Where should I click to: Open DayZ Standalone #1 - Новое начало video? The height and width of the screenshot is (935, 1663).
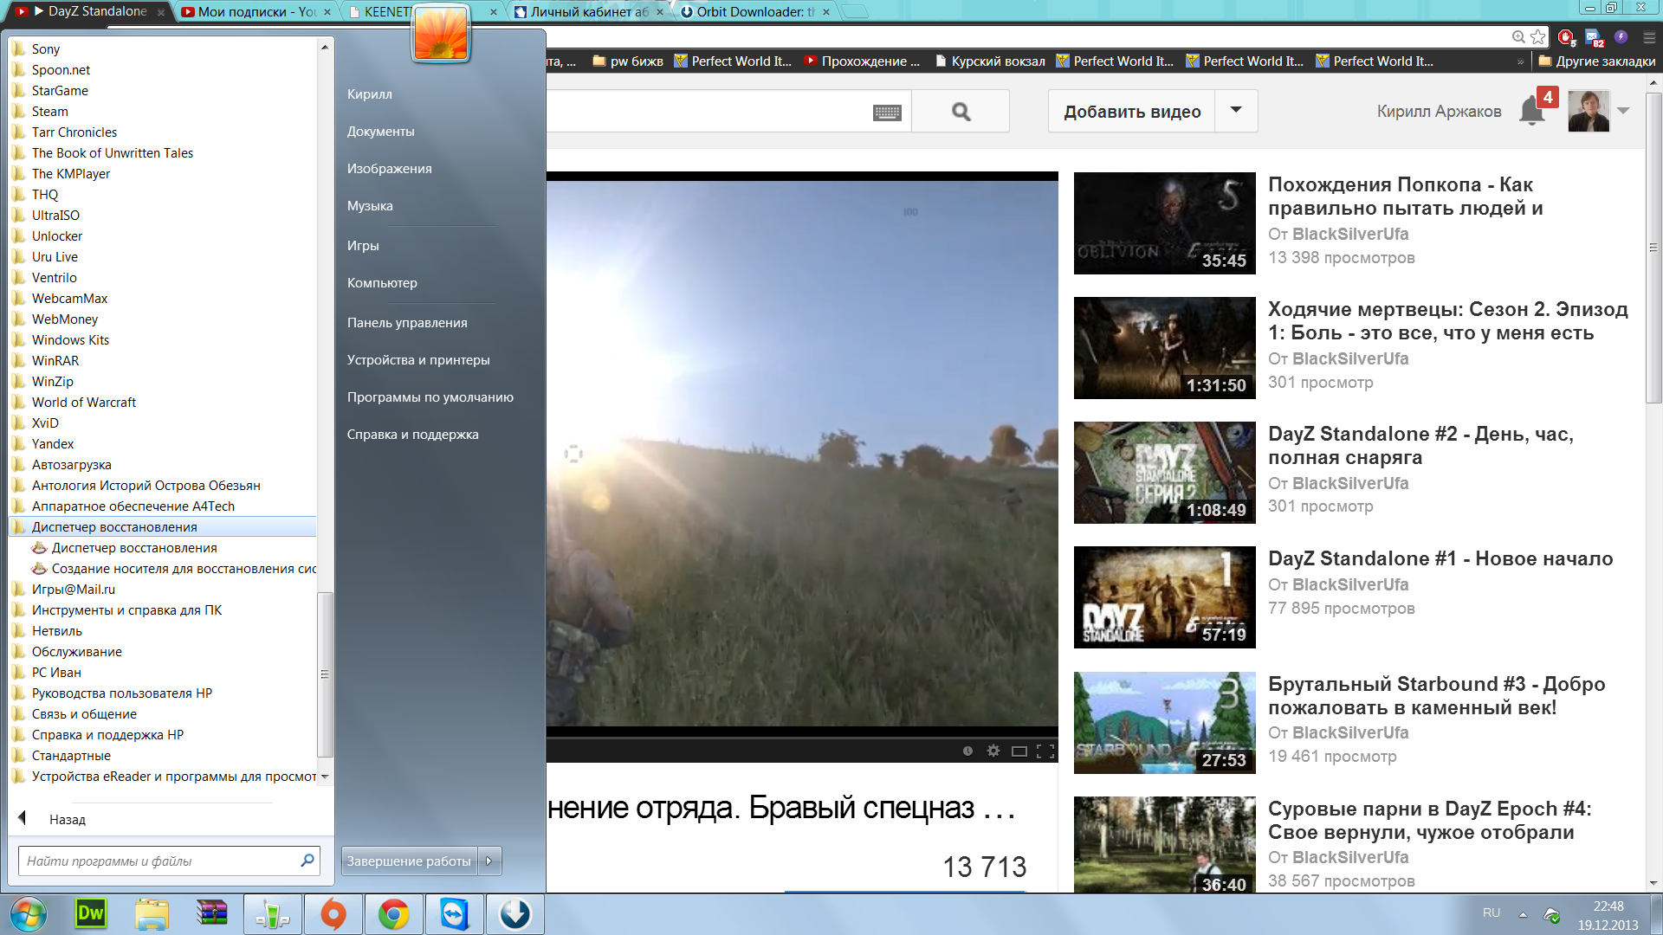point(1440,558)
